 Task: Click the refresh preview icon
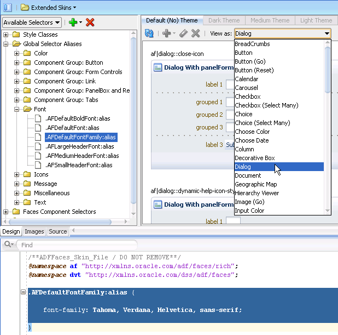149,33
